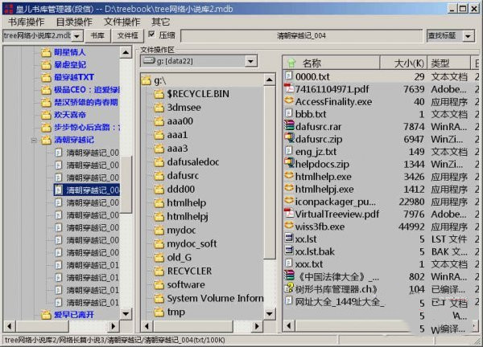
Task: Collapse the 清朝穿越记 tree node
Action: [x=34, y=140]
